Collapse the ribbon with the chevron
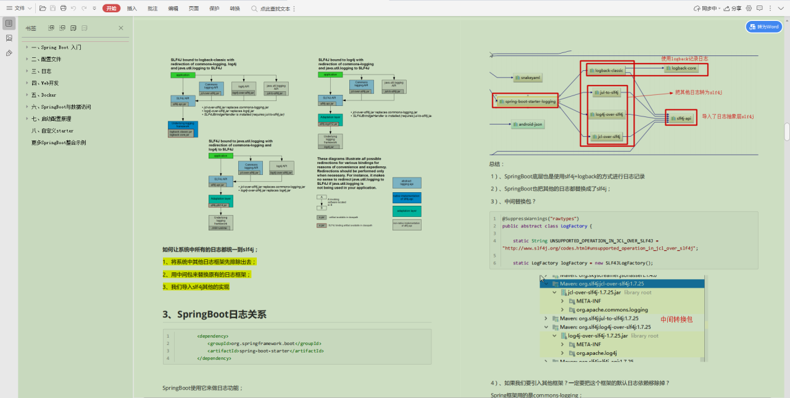The width and height of the screenshot is (790, 398). pos(782,9)
